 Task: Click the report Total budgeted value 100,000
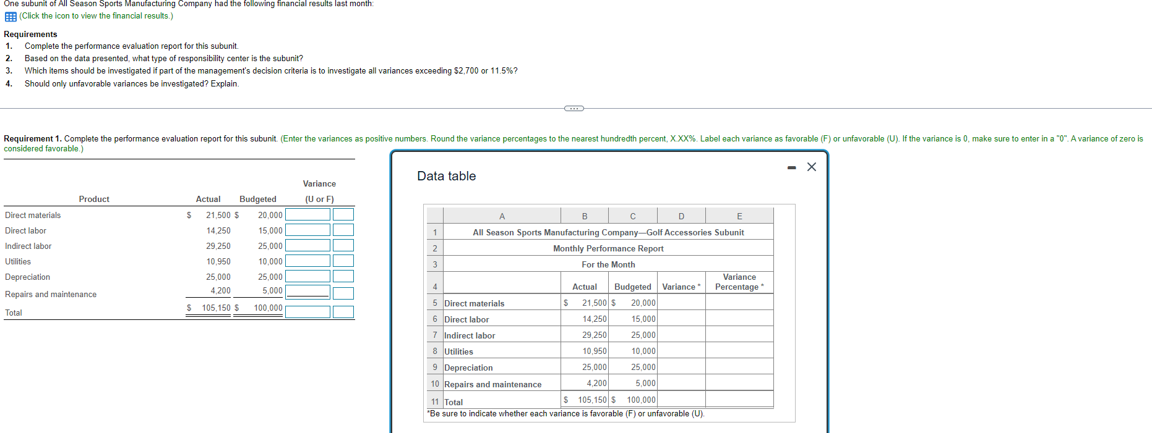pos(268,308)
